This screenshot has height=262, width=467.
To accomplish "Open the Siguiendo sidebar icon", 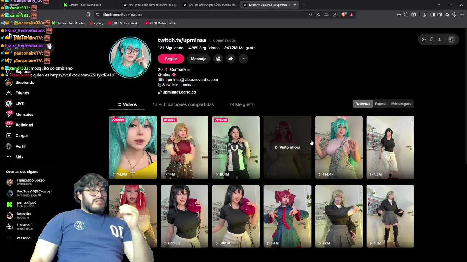I will pyautogui.click(x=9, y=82).
